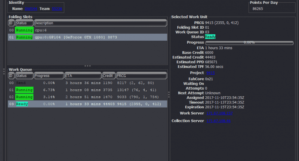Image resolution: width=299 pixels, height=161 pixels.
Task: Open the Collection Server address link
Action: (219, 121)
